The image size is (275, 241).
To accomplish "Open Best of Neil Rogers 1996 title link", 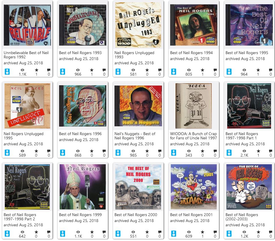I will [x=80, y=134].
